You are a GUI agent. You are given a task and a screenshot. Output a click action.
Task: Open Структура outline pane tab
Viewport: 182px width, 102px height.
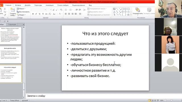coord(12,24)
